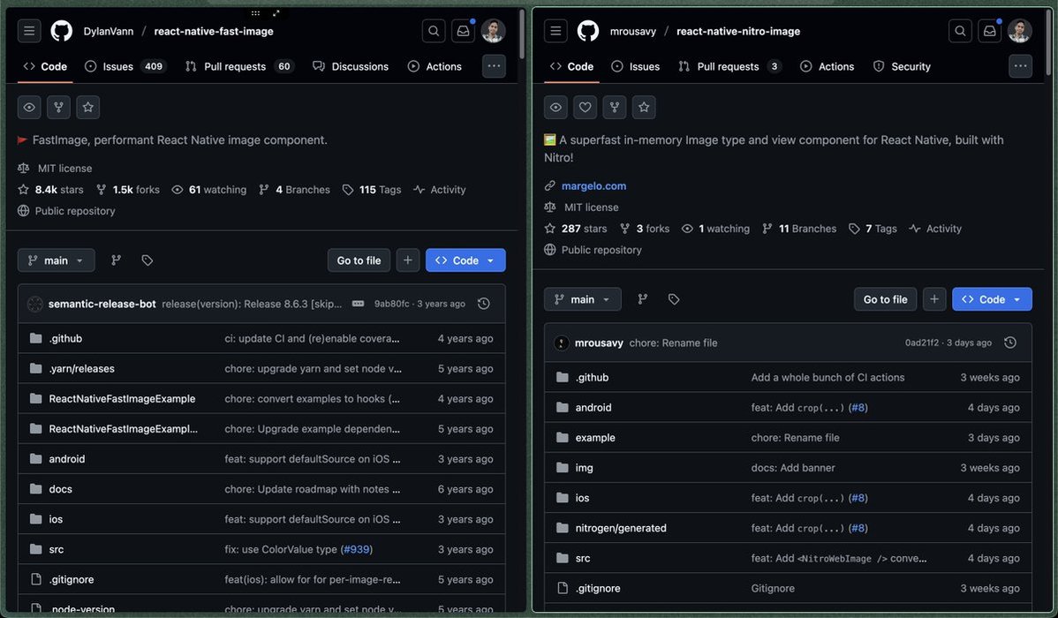Open search in nitro-image window
The width and height of the screenshot is (1058, 618).
pos(960,31)
